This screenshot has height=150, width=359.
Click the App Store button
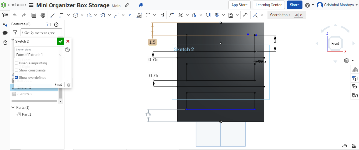click(239, 5)
